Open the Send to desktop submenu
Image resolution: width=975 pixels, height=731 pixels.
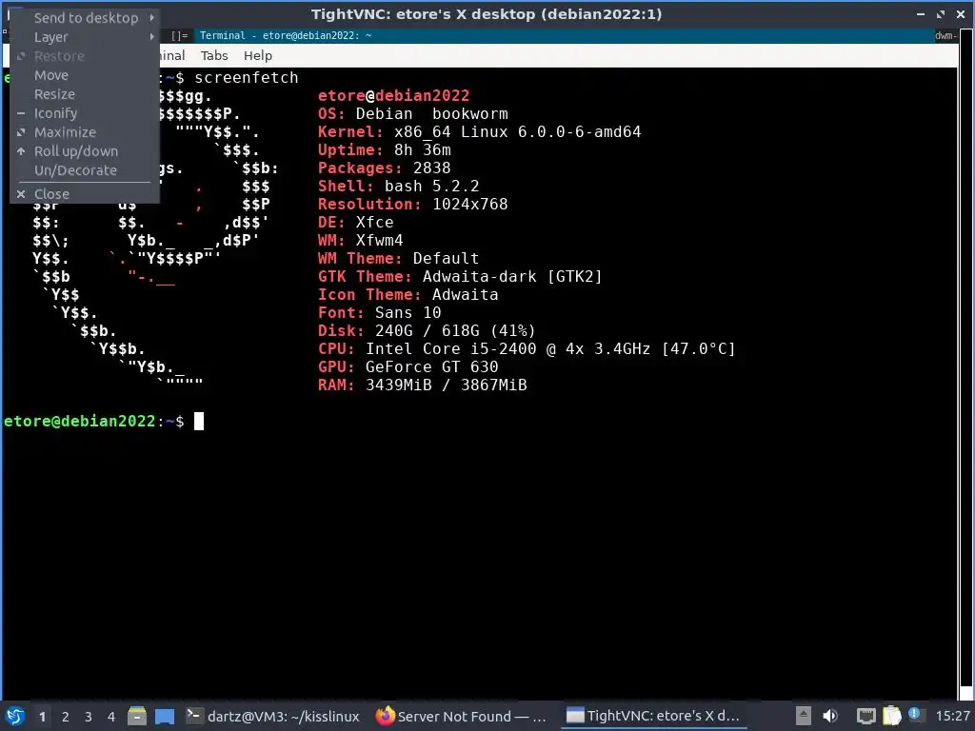[85, 18]
